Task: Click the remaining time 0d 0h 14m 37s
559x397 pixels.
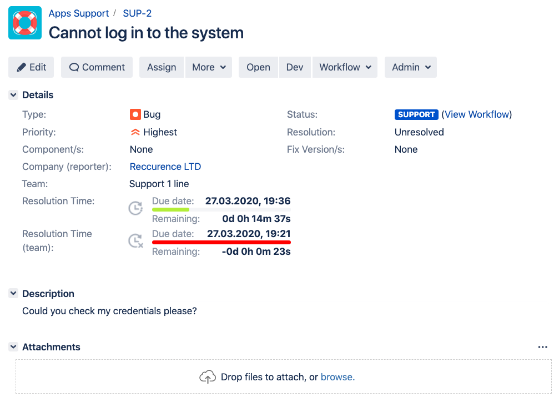Action: (x=256, y=219)
